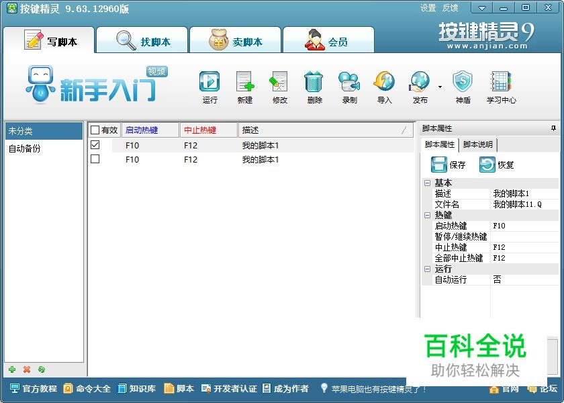The height and width of the screenshot is (403, 564).
Task: Open 反馈 feedback in title bar
Action: coord(450,7)
